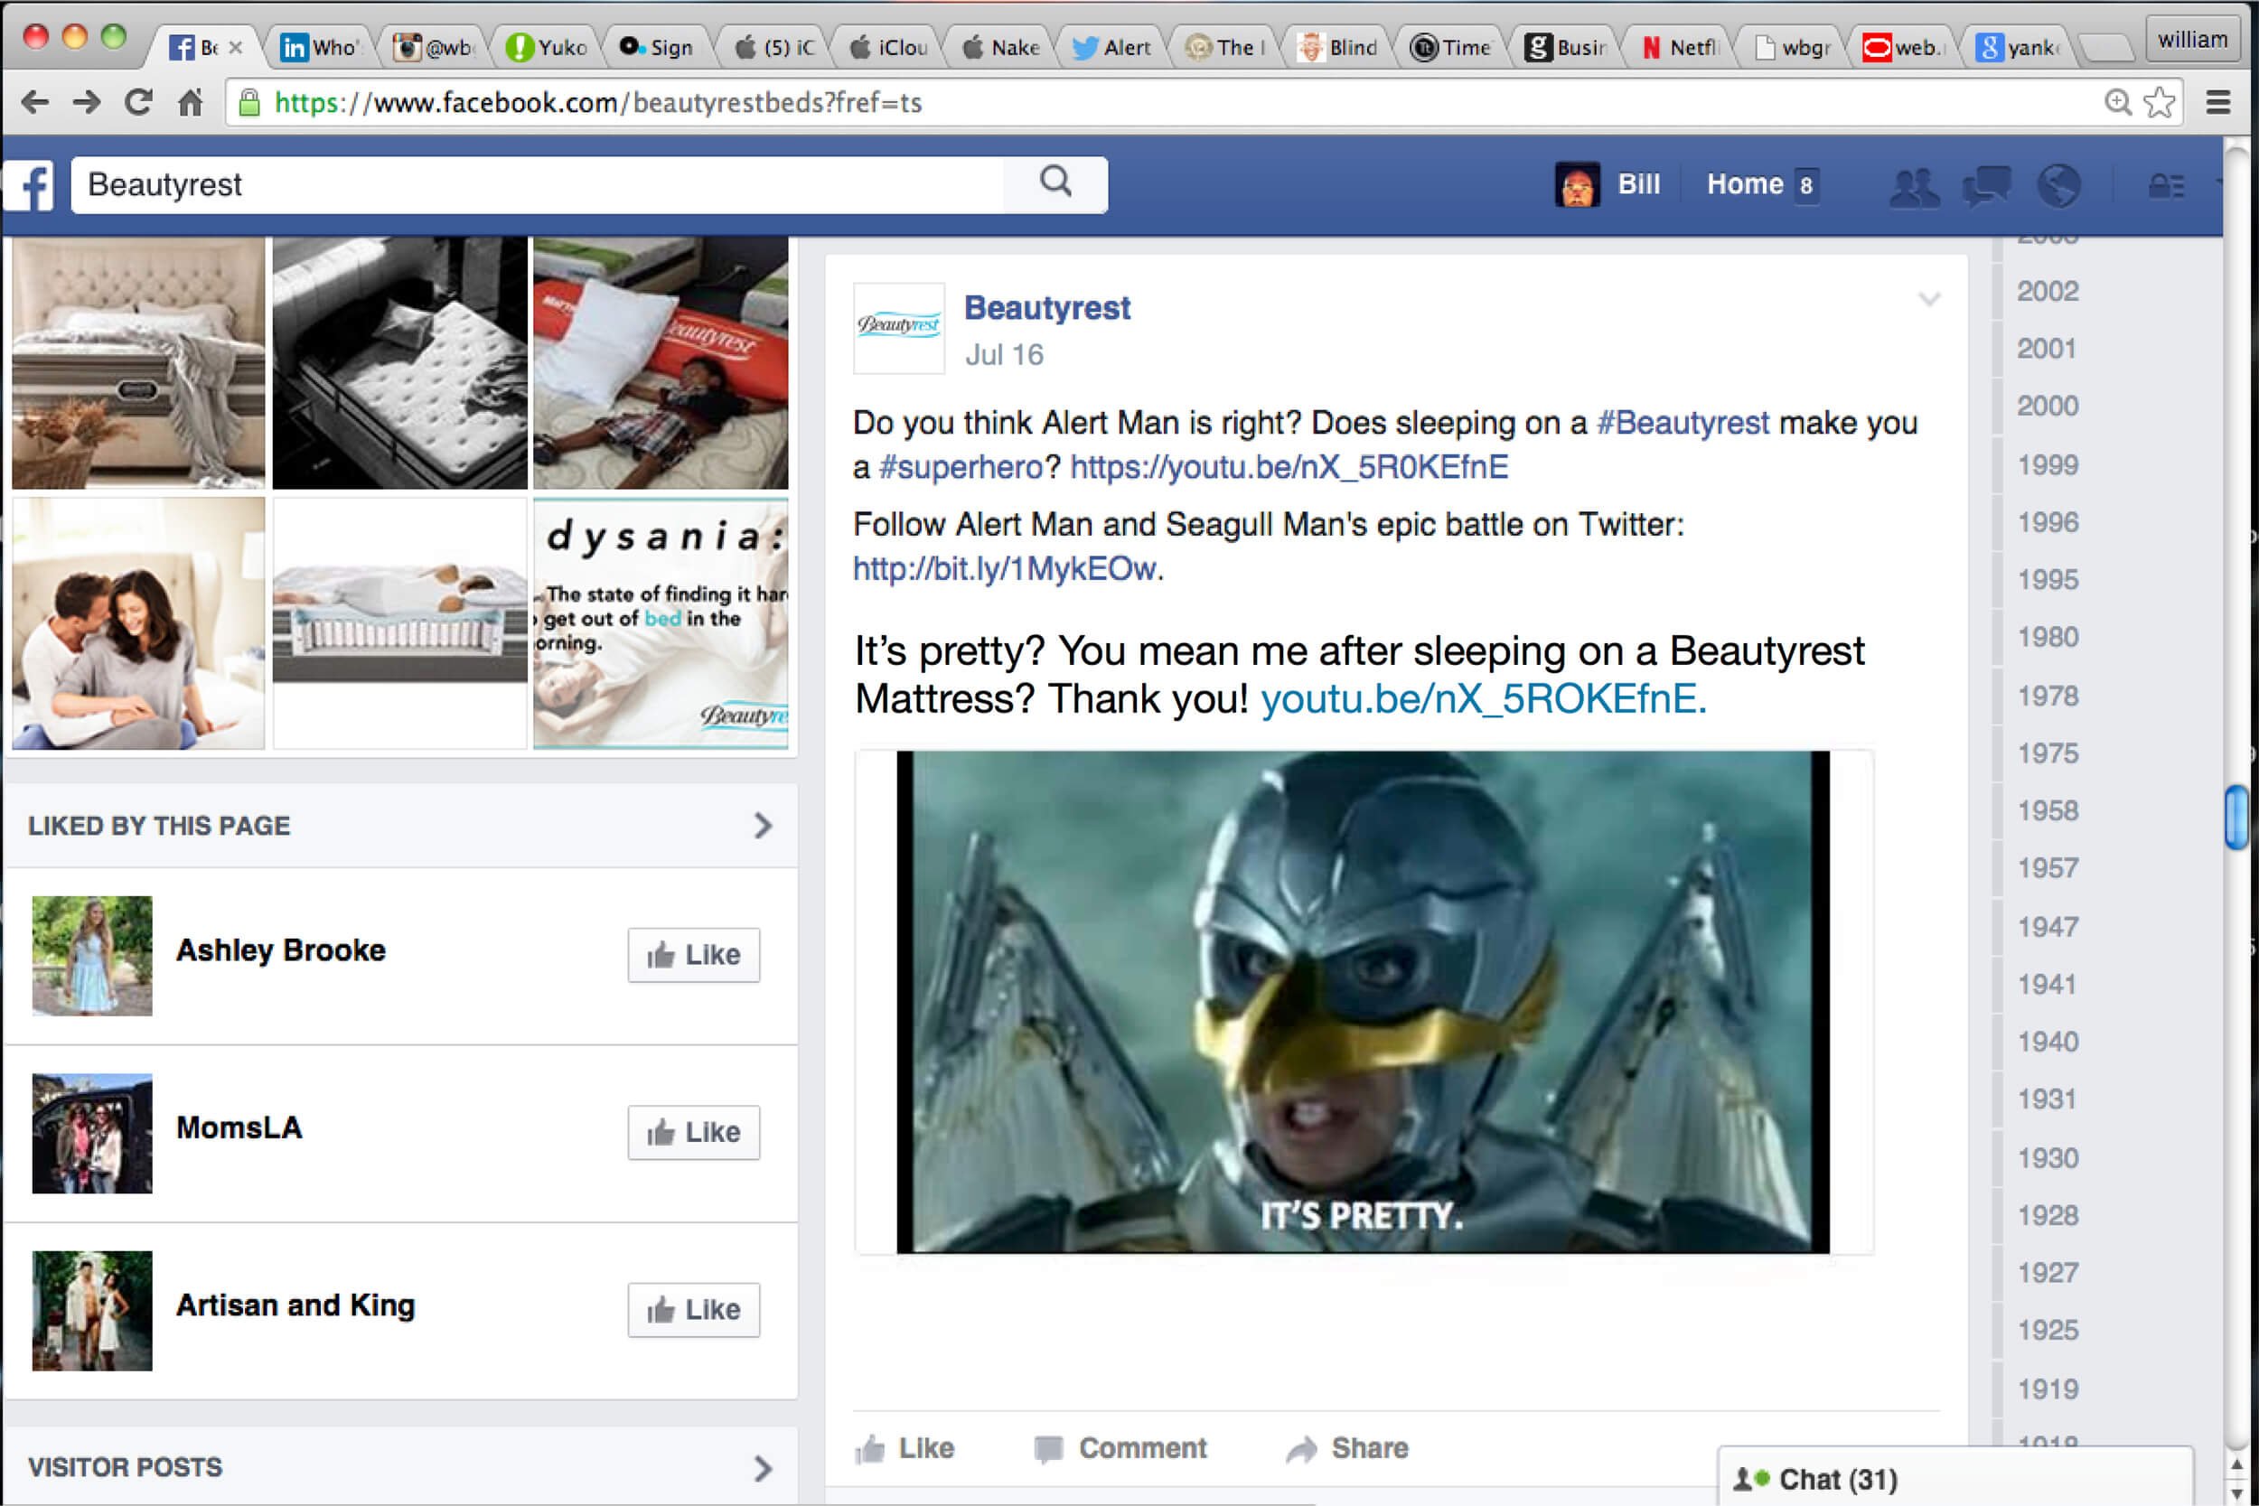
Task: Click the Facebook search field
Action: [x=538, y=184]
